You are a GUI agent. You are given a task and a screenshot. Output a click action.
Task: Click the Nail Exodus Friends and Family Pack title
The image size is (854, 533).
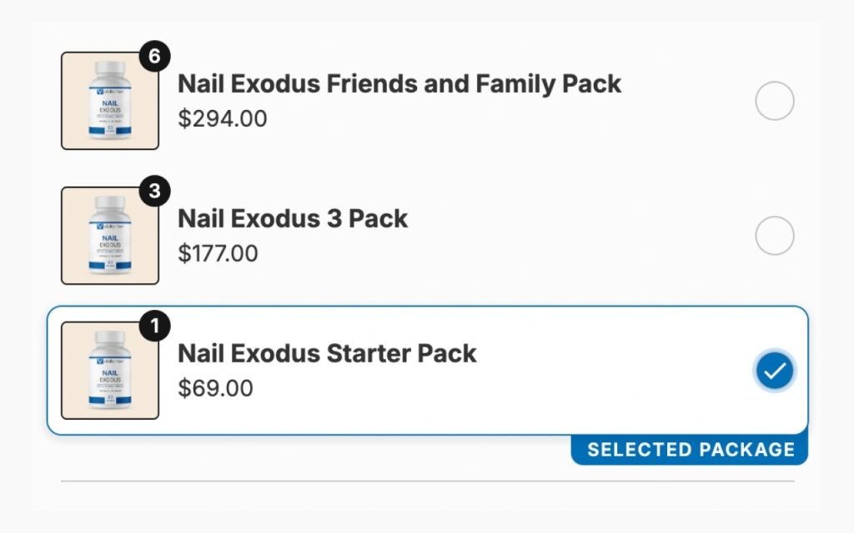399,84
